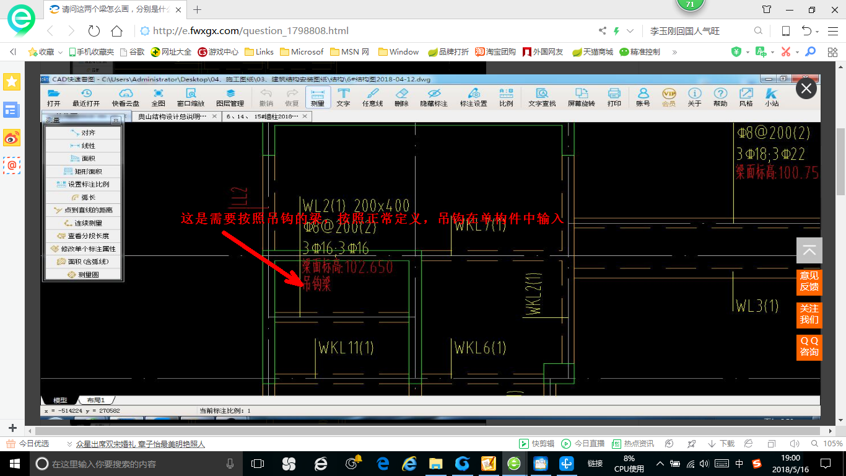Select 对齐 in the measure panel

point(82,133)
